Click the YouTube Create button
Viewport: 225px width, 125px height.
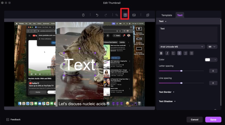click(117, 35)
